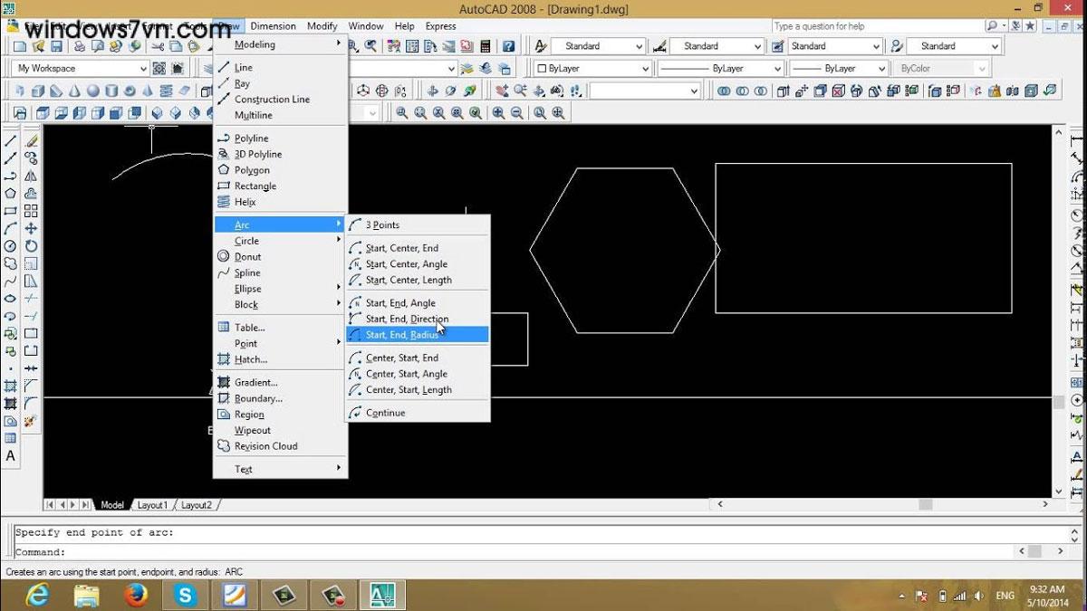This screenshot has height=611, width=1087.
Task: Open Internet Explorer from the taskbar
Action: pyautogui.click(x=38, y=595)
